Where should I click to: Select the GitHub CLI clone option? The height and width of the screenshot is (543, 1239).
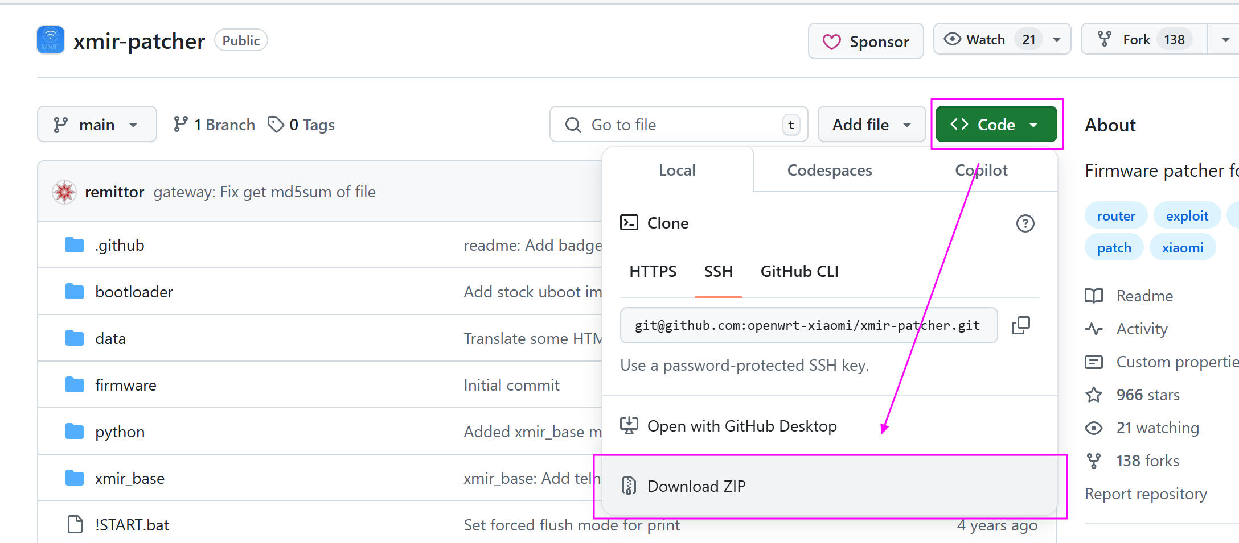pos(799,272)
